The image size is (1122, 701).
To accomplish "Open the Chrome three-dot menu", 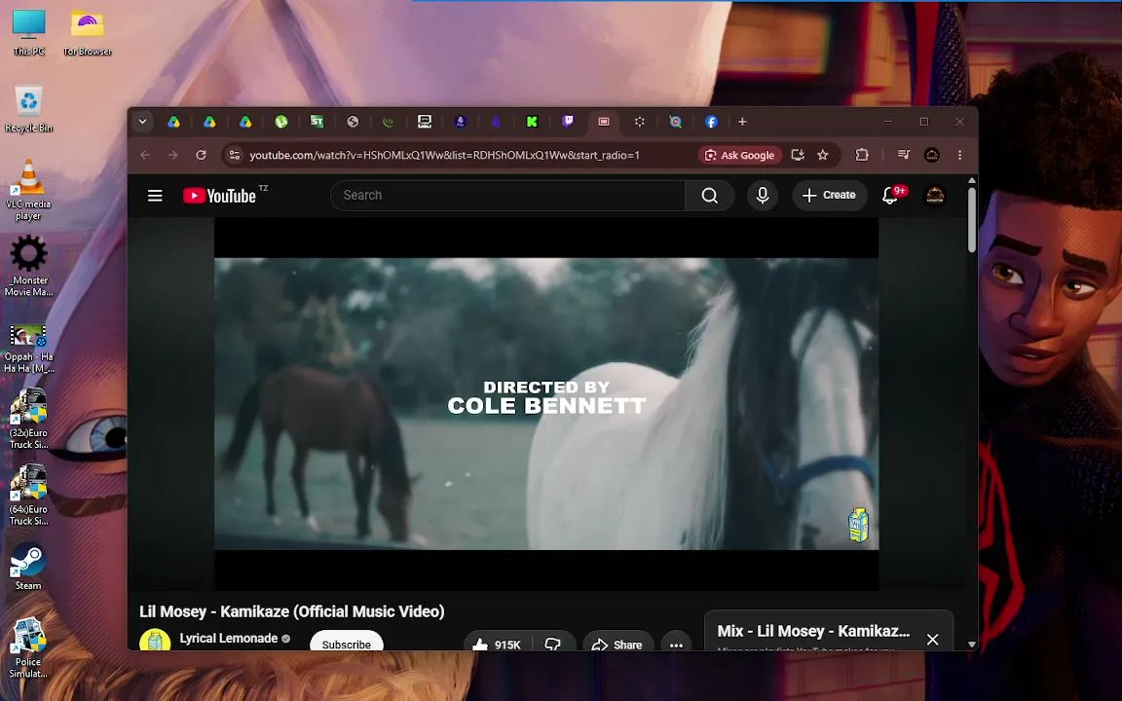I will coord(959,155).
